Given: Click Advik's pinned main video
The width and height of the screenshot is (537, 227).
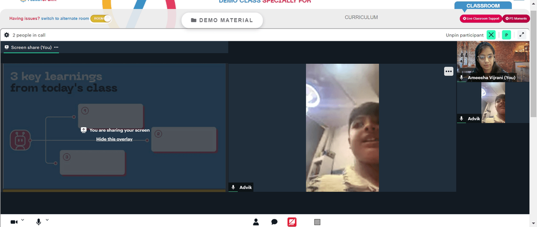Looking at the screenshot, I should pyautogui.click(x=342, y=127).
